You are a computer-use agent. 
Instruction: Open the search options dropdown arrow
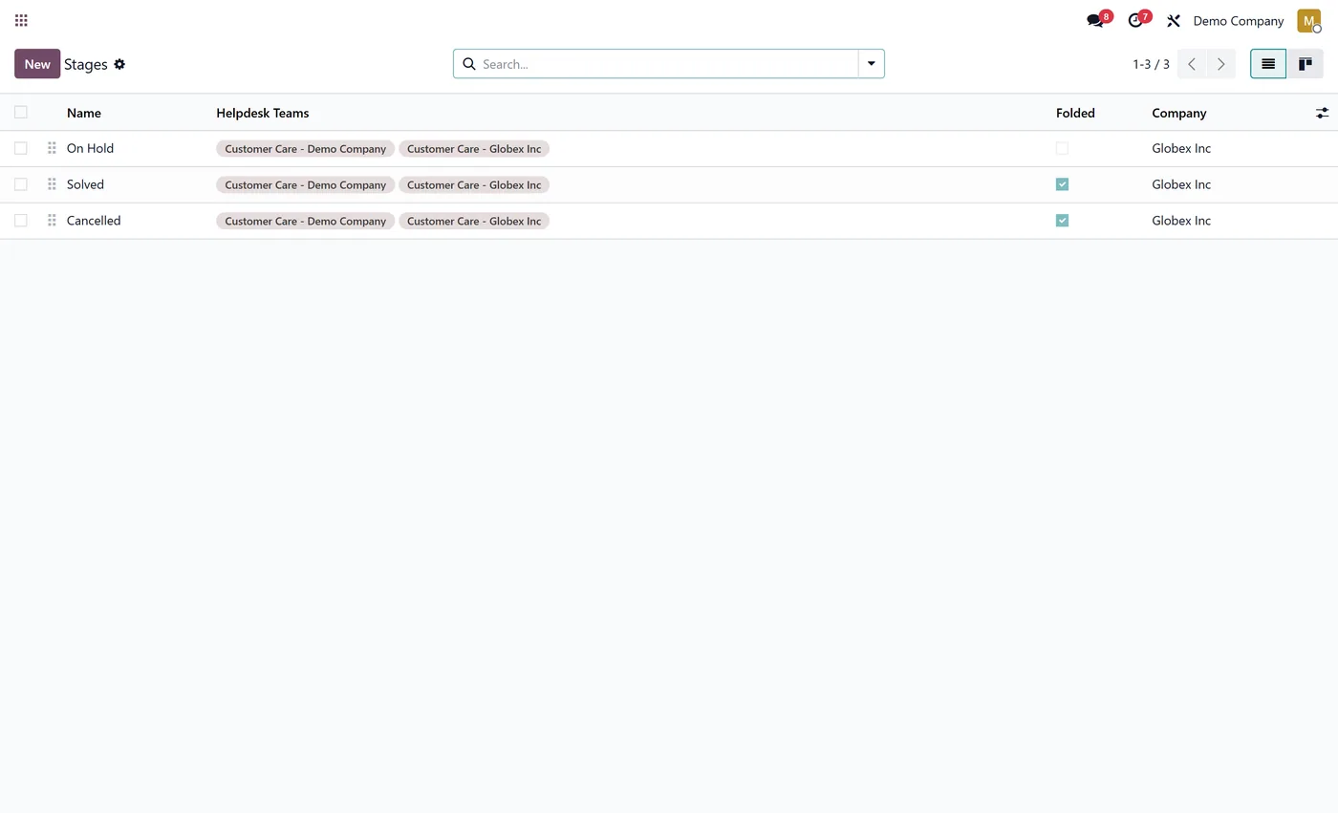click(x=871, y=64)
